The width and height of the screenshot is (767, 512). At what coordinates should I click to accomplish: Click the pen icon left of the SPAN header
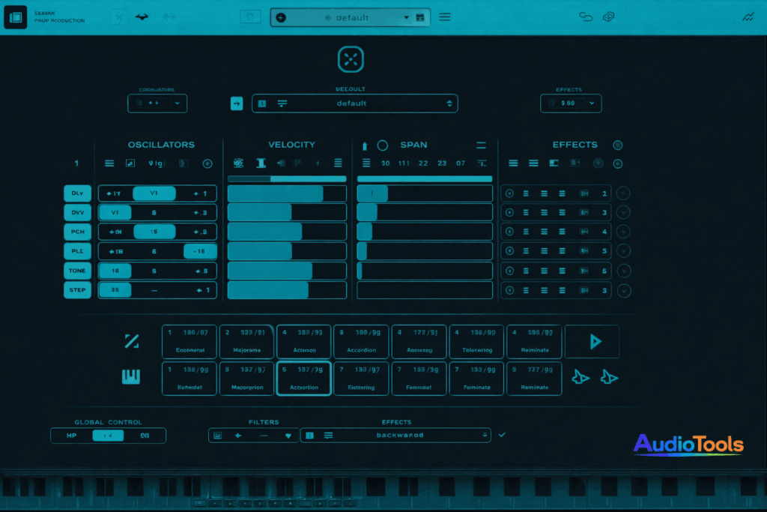[365, 145]
